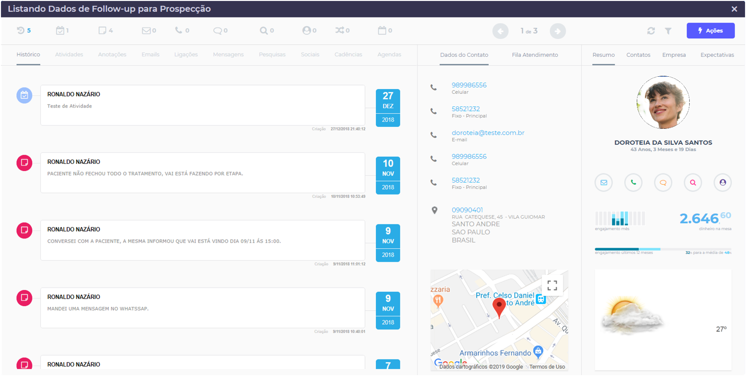Open the Ligações tab
The width and height of the screenshot is (746, 376).
(186, 54)
